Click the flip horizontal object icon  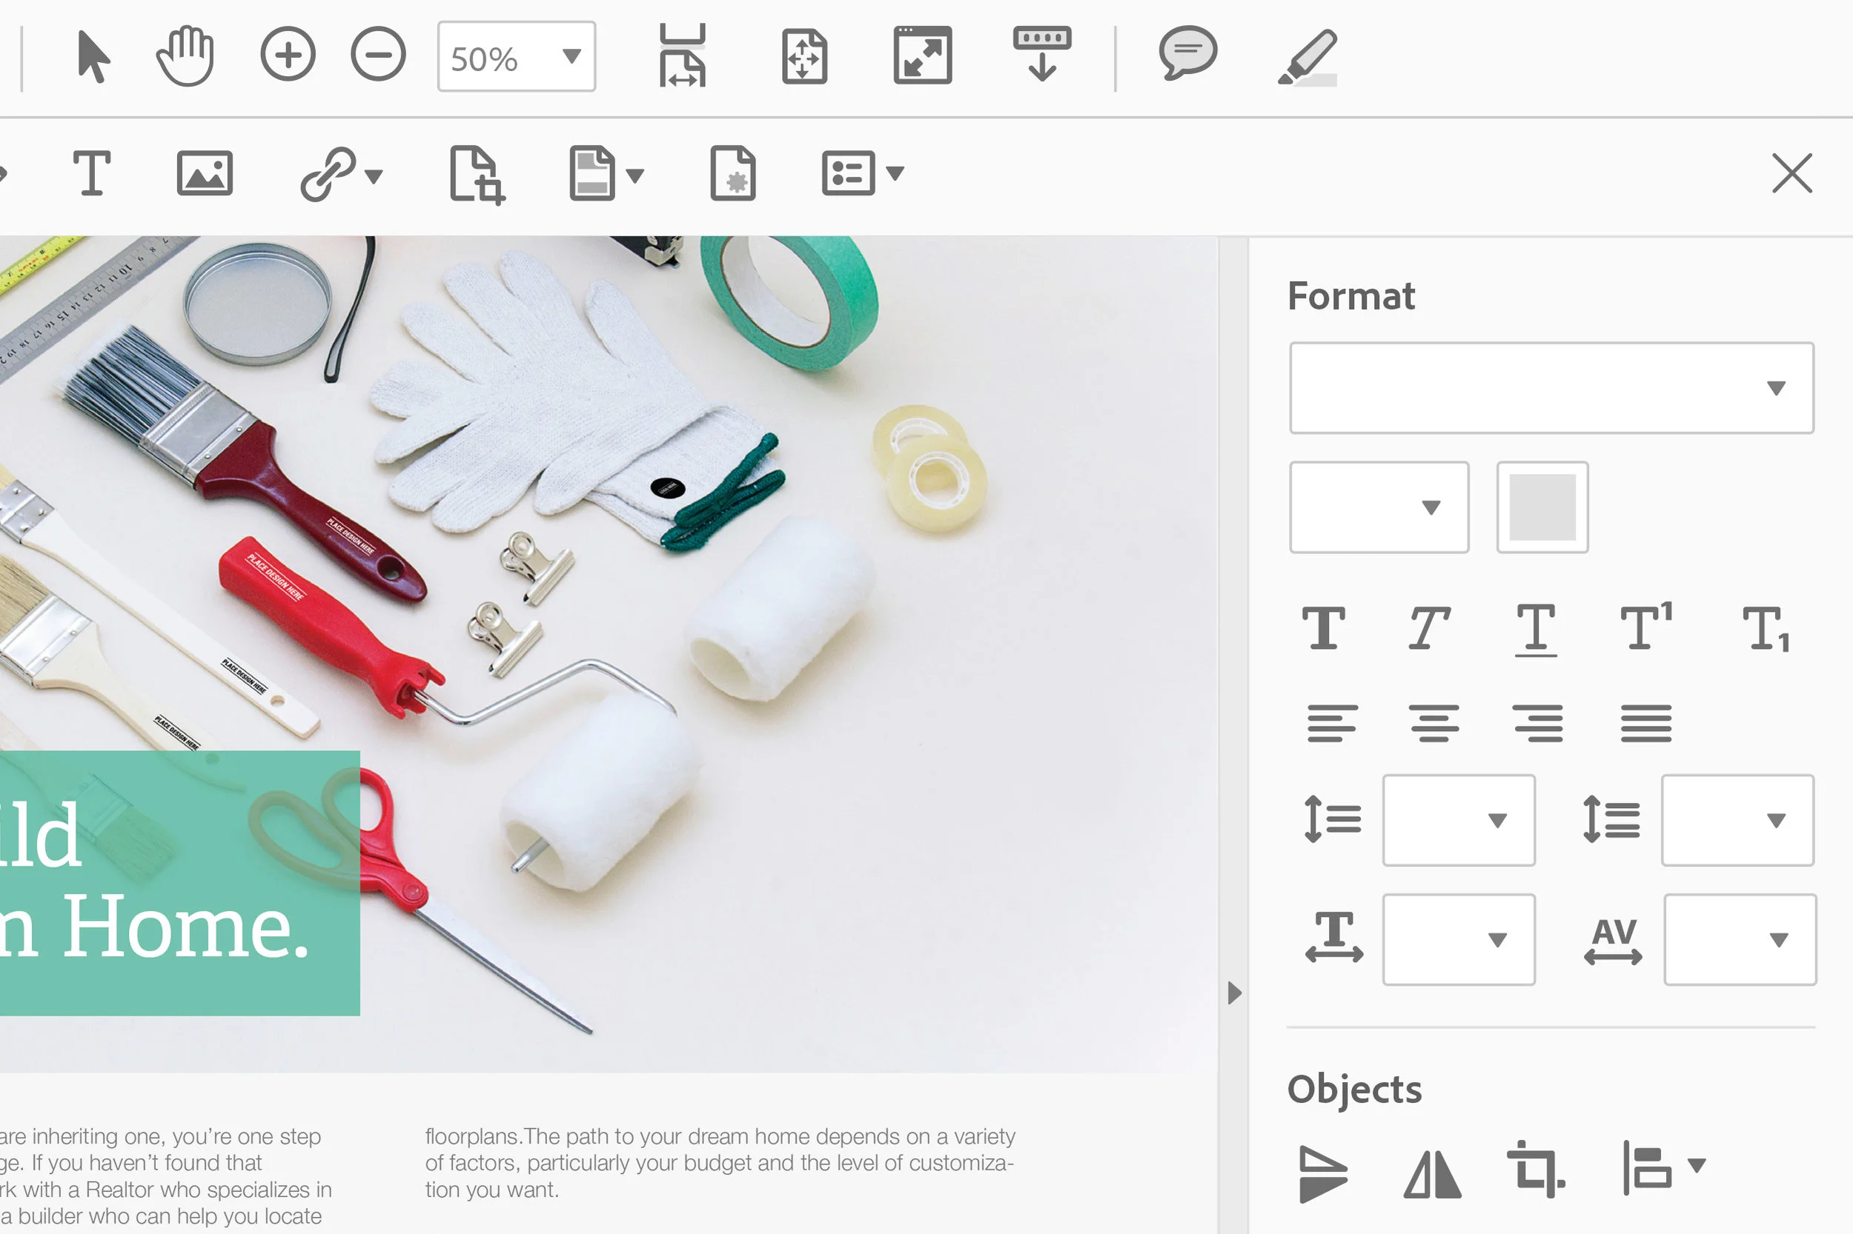point(1432,1173)
